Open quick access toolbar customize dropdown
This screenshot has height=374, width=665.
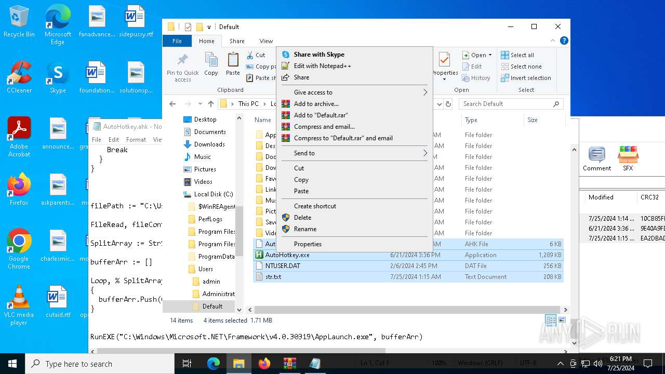[x=209, y=27]
